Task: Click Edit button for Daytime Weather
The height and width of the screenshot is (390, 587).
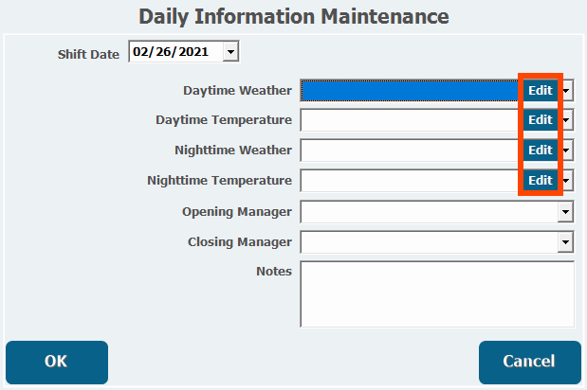Action: tap(541, 90)
